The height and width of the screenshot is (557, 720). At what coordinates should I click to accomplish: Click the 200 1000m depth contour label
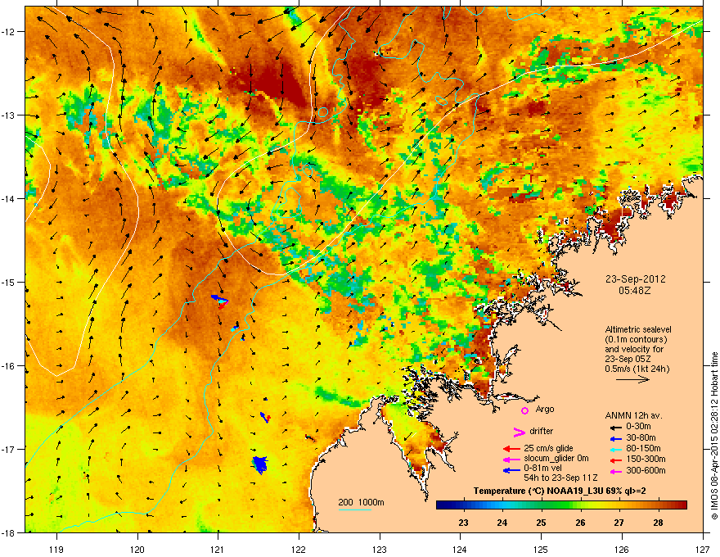click(x=361, y=502)
